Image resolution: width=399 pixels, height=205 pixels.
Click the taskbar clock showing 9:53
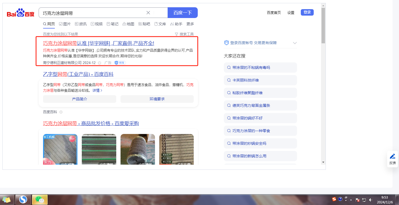click(385, 200)
